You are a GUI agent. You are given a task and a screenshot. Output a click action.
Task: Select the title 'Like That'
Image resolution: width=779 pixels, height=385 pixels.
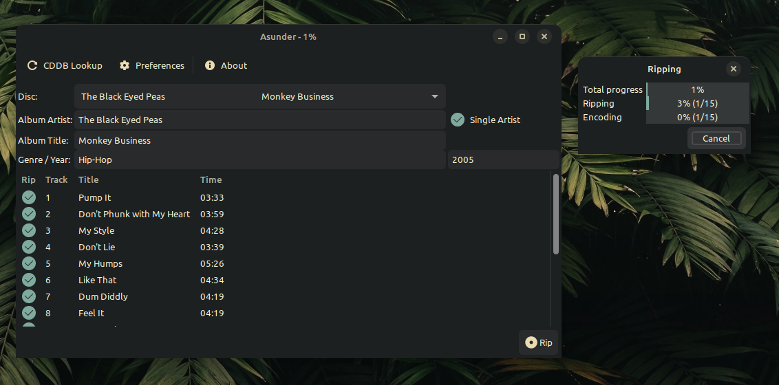(x=98, y=280)
